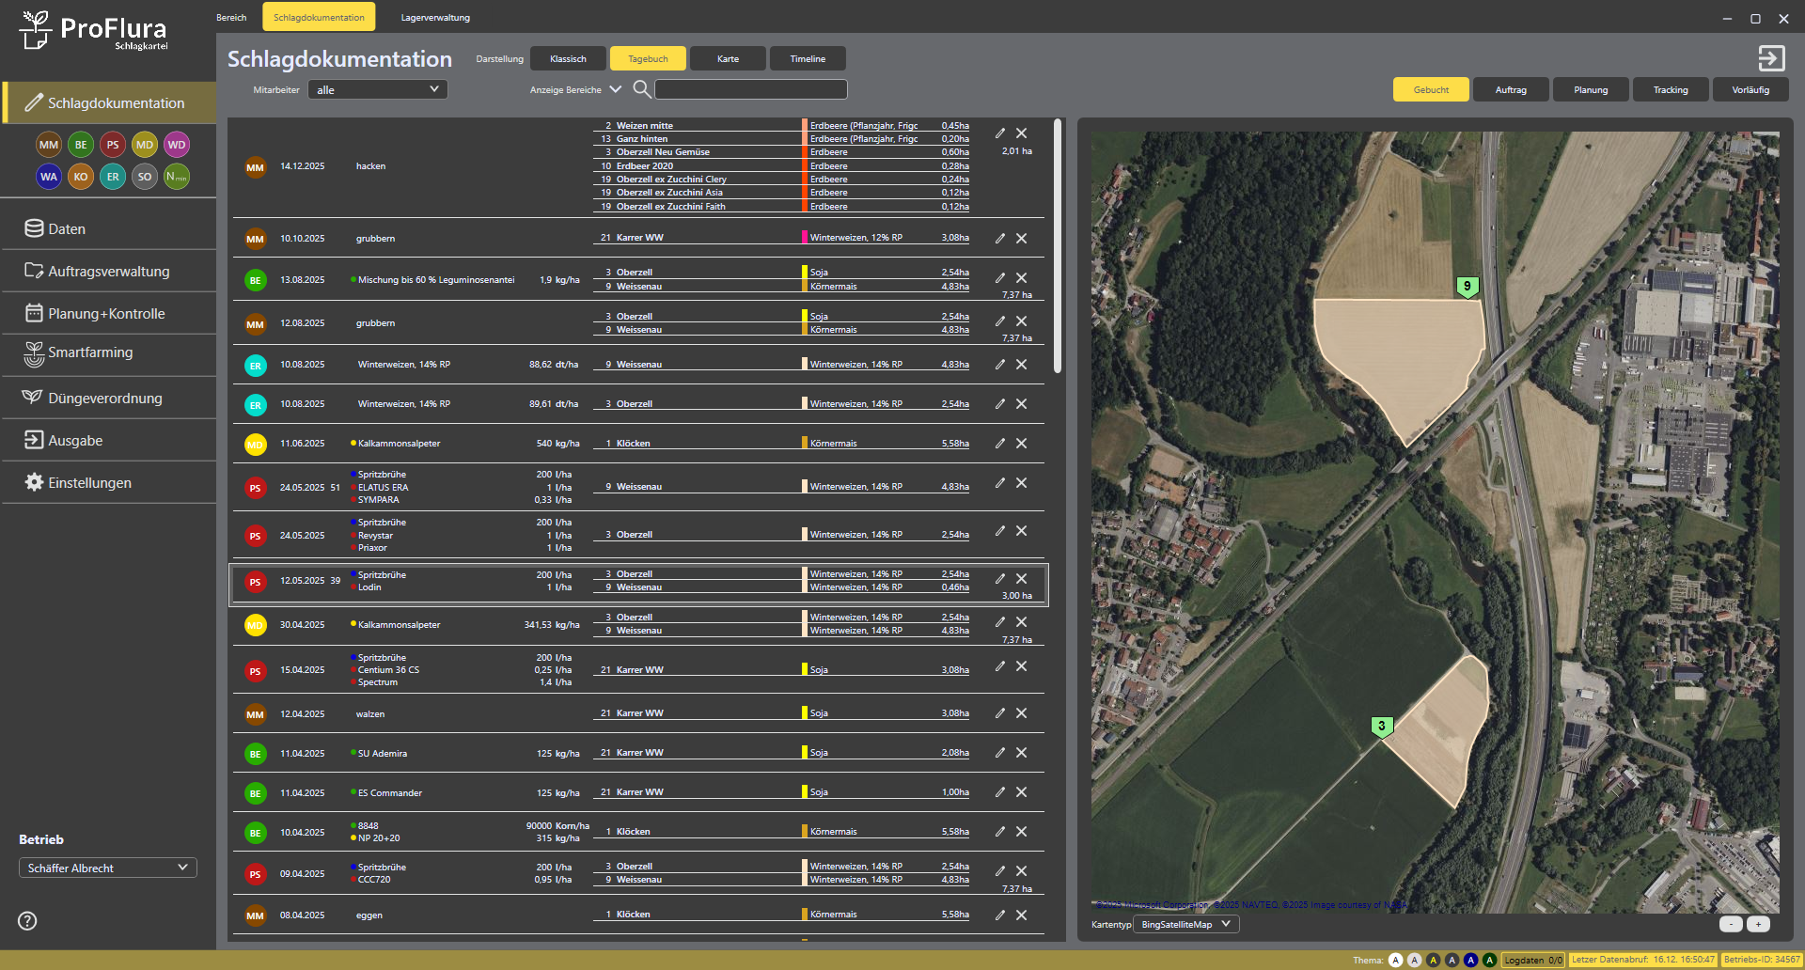
Task: Select the dark blue theme swatch
Action: (x=1470, y=960)
